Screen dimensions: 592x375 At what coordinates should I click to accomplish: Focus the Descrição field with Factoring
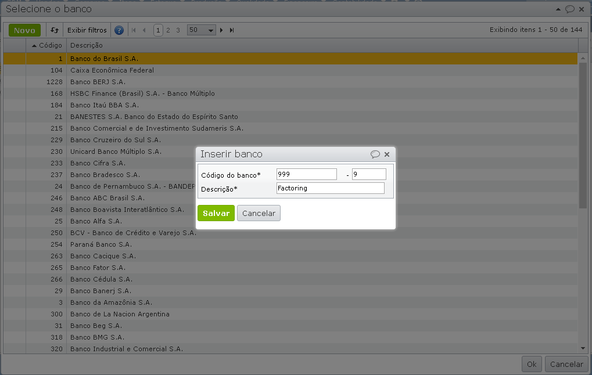click(x=331, y=188)
